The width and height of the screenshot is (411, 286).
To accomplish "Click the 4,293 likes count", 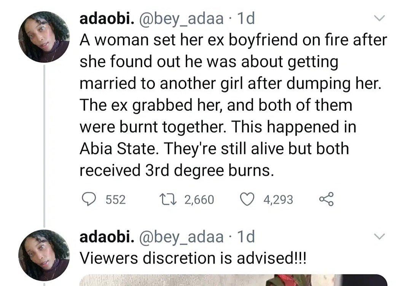I will (278, 199).
